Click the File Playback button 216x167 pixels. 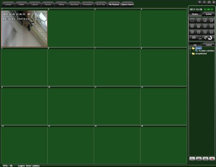click(x=114, y=5)
